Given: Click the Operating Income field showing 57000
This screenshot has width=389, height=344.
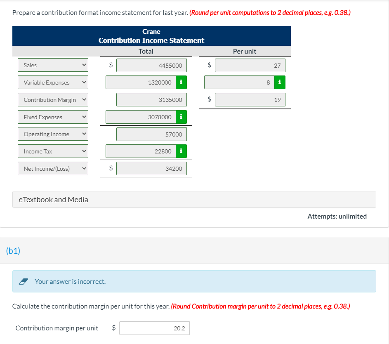Looking at the screenshot, I should click(152, 134).
